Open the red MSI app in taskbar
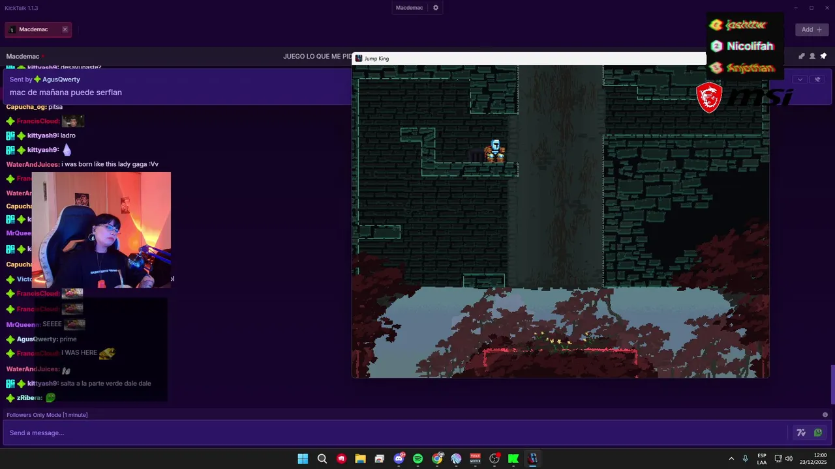Screen dimensions: 835x469 click(341, 459)
